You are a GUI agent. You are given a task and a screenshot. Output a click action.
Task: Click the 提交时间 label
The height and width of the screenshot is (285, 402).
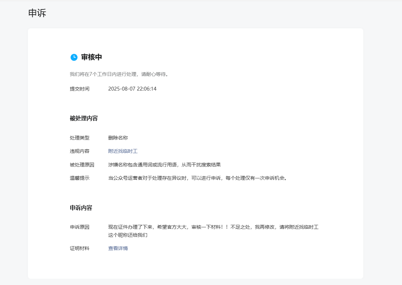coord(80,89)
